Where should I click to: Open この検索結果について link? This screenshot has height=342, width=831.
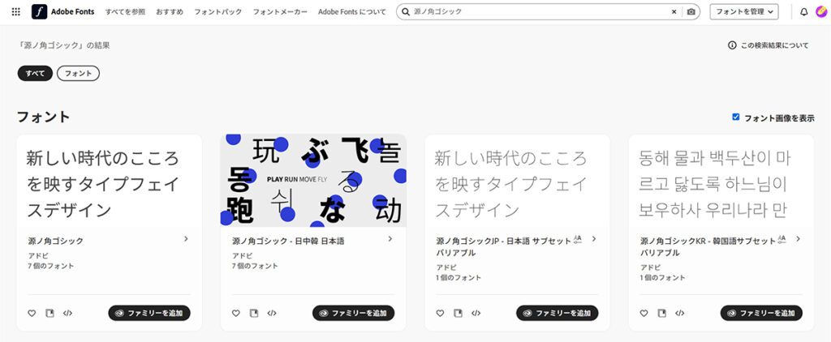click(x=774, y=45)
